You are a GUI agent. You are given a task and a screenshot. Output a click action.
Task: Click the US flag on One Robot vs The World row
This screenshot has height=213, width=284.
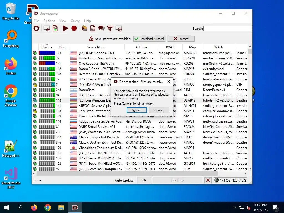tap(73, 64)
